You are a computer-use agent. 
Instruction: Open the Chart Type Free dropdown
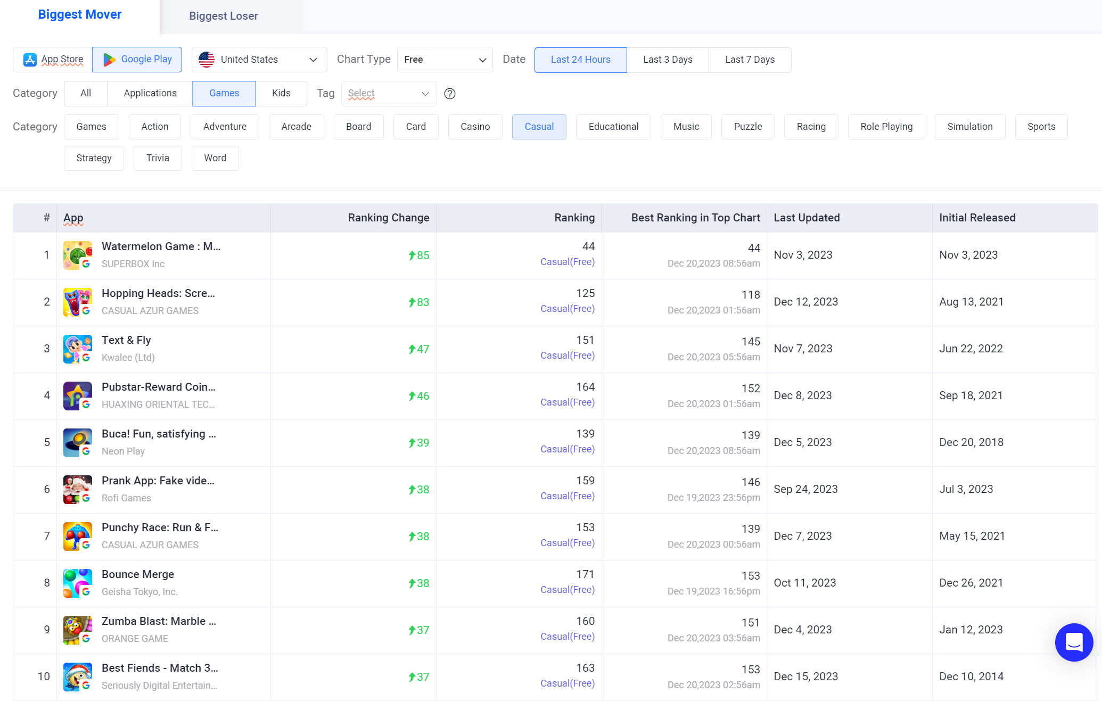tap(445, 60)
